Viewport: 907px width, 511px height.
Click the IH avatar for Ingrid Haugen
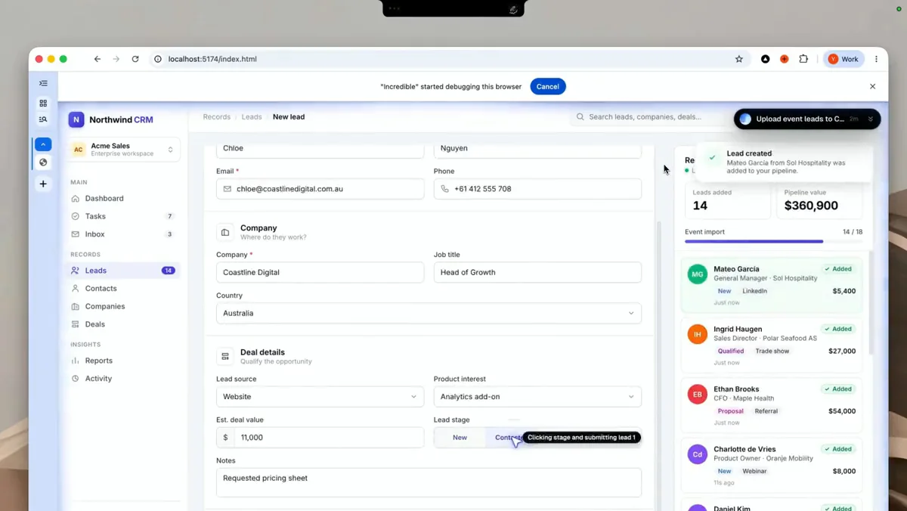(x=698, y=334)
